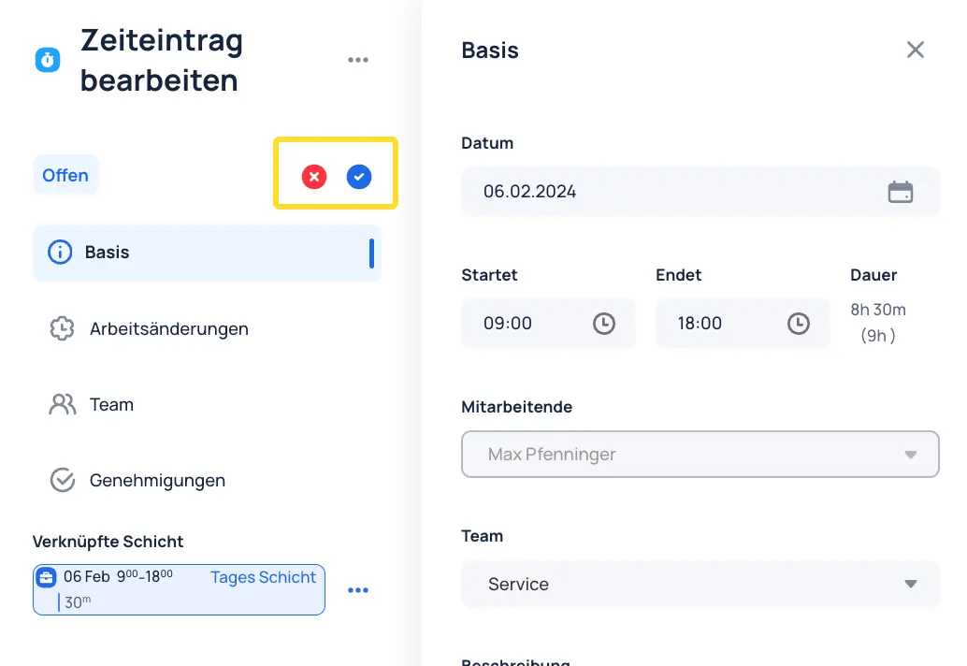Screen dimensions: 967x666
Task: Close the Basis panel with X
Action: click(x=916, y=50)
